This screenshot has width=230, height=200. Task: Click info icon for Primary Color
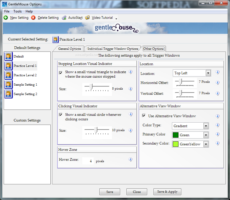point(217,134)
